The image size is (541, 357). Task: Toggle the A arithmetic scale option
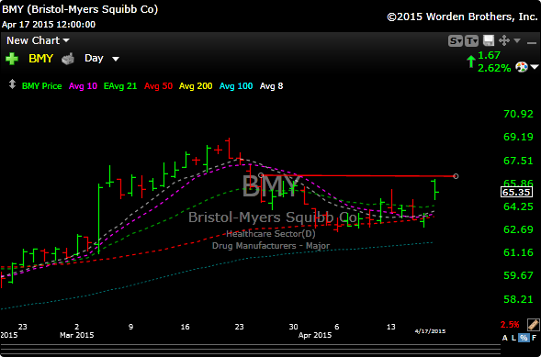[x=504, y=338]
